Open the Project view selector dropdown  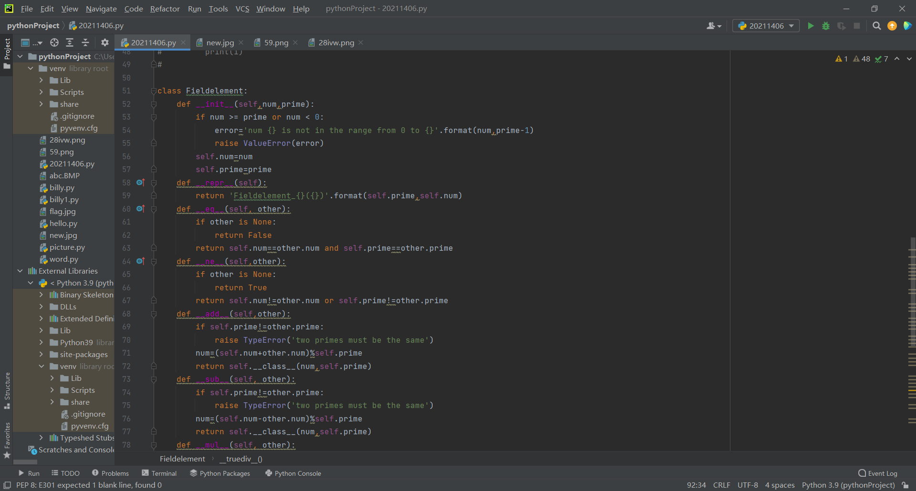[x=32, y=42]
